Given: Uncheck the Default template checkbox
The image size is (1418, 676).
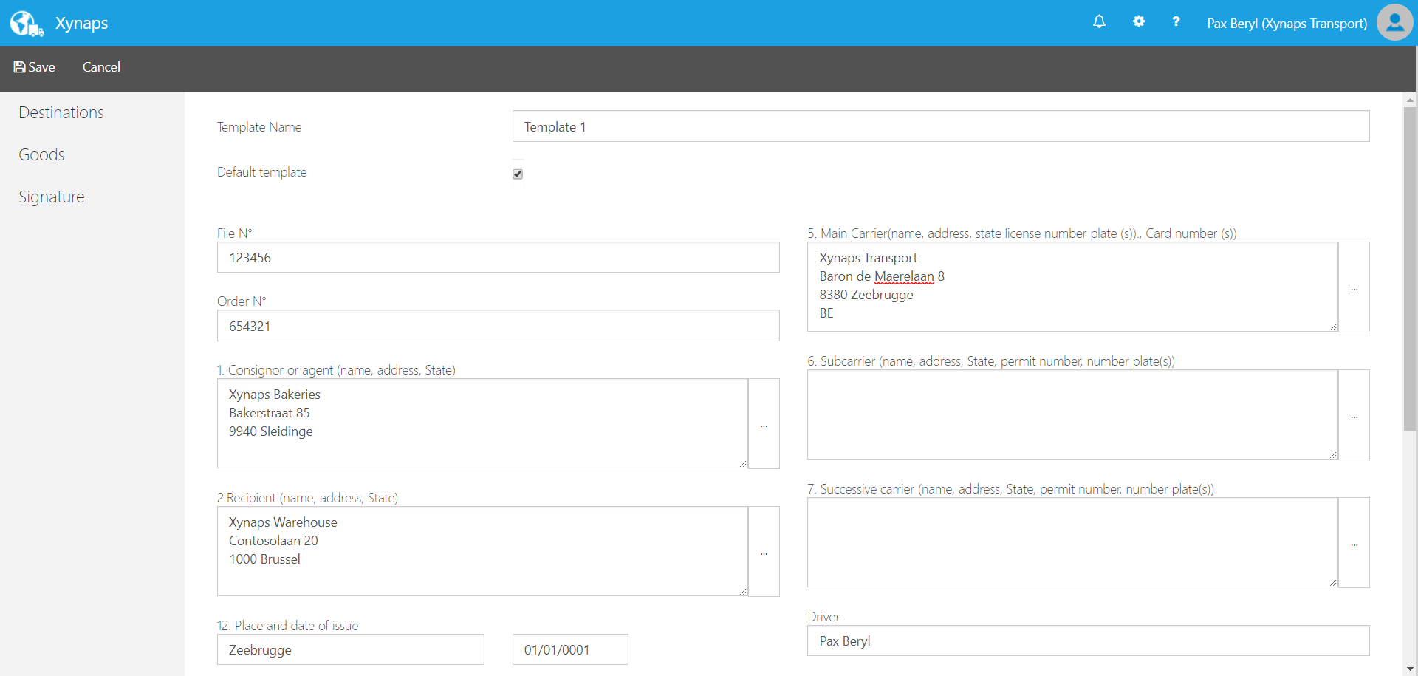Looking at the screenshot, I should pyautogui.click(x=517, y=174).
